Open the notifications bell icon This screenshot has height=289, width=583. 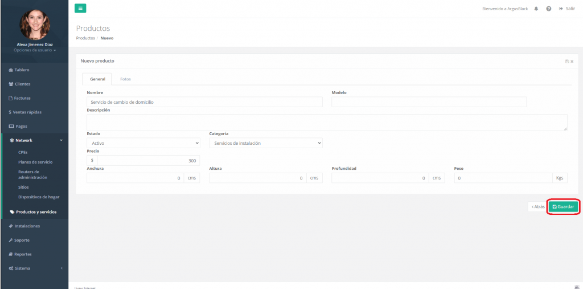point(536,9)
